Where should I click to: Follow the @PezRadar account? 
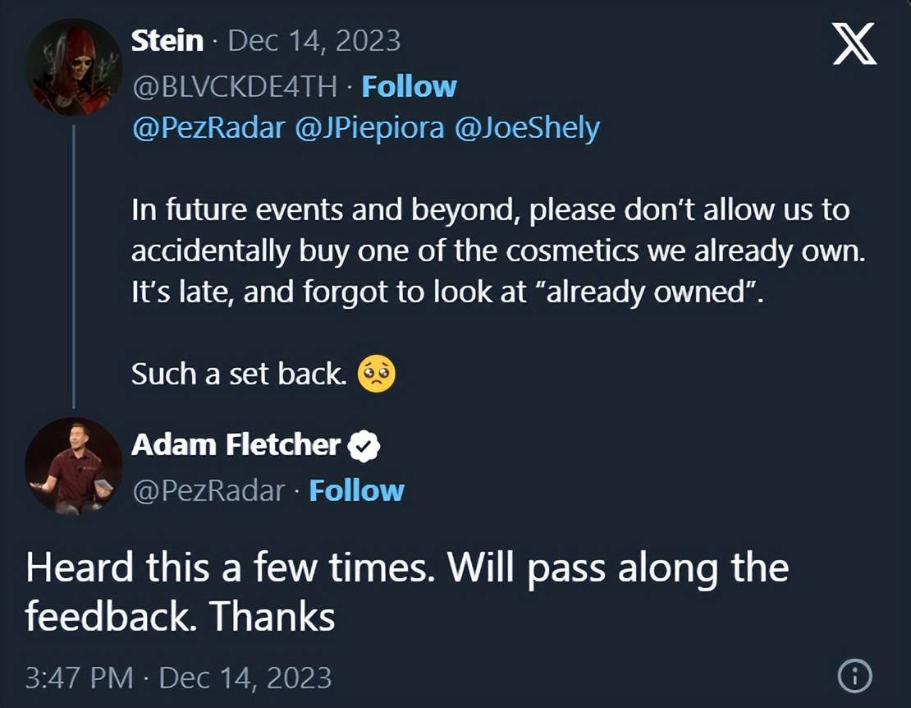click(357, 490)
